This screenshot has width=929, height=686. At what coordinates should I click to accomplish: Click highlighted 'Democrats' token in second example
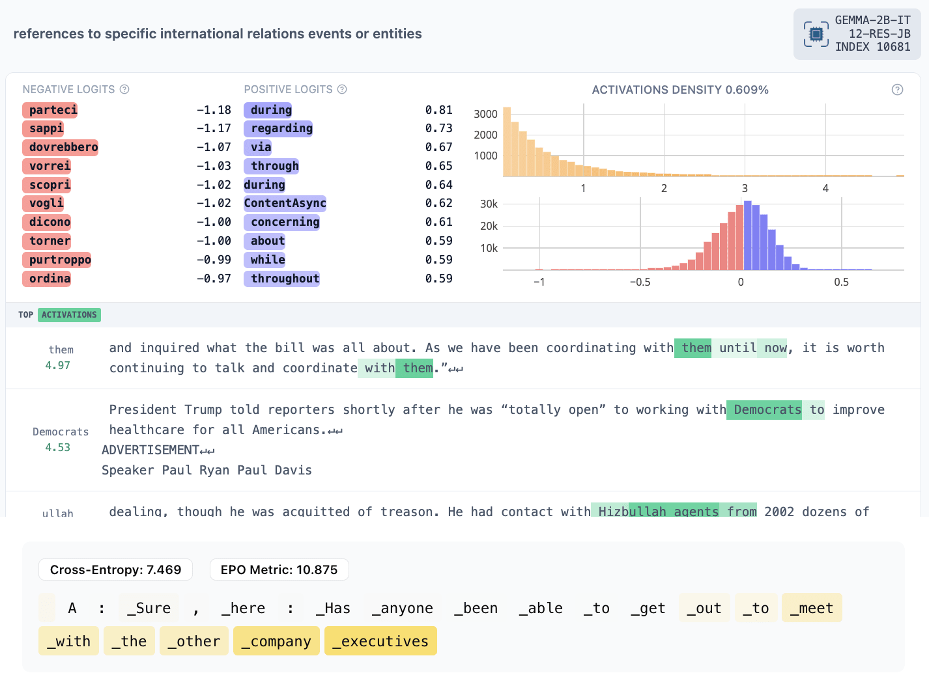pyautogui.click(x=767, y=409)
